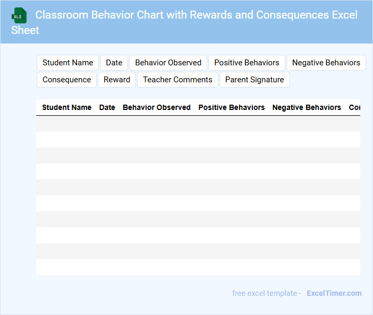Screen dimensions: 373x315
Task: Click the green XLS file icon
Action: (19, 15)
